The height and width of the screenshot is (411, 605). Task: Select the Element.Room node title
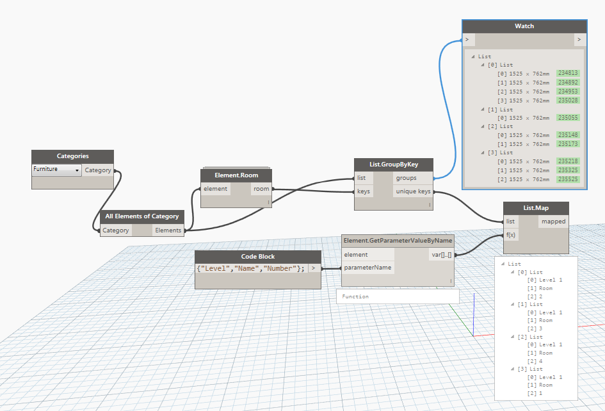click(236, 175)
